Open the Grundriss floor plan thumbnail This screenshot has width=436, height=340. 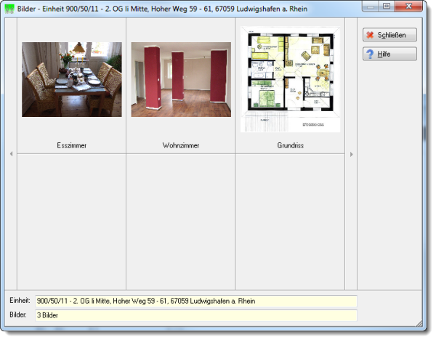290,79
